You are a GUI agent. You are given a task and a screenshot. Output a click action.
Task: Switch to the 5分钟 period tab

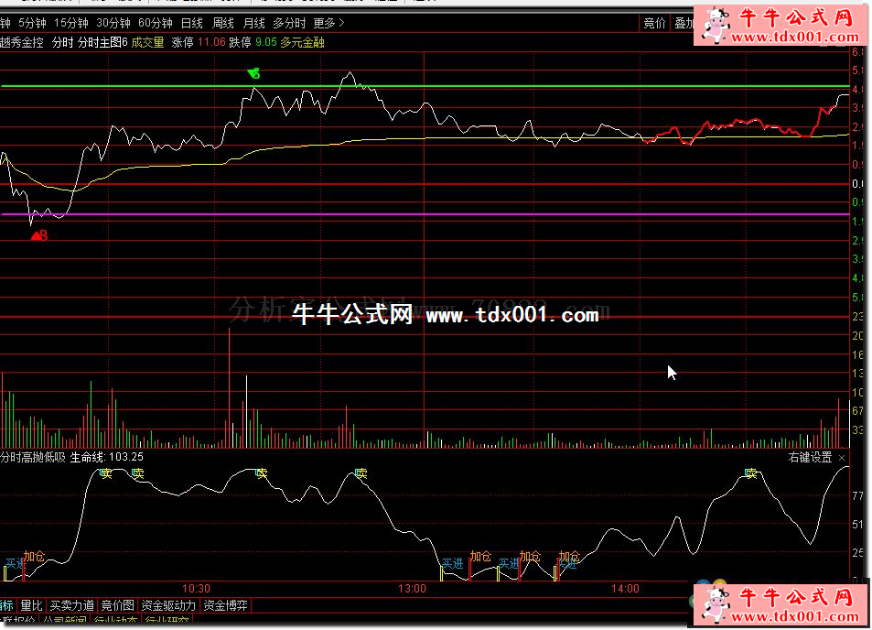[32, 23]
